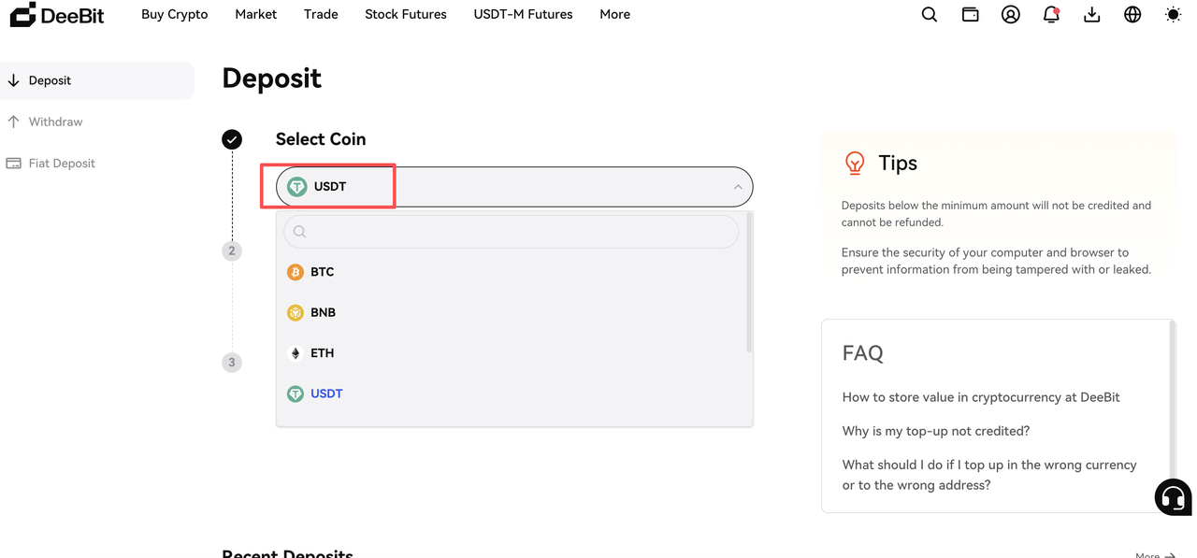Click the Tether icon in the selected-coin box

pyautogui.click(x=297, y=187)
